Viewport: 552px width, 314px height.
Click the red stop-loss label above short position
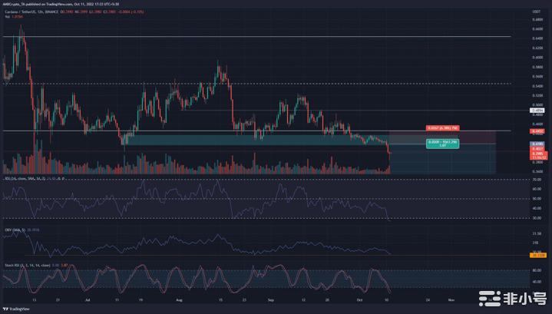[442, 126]
